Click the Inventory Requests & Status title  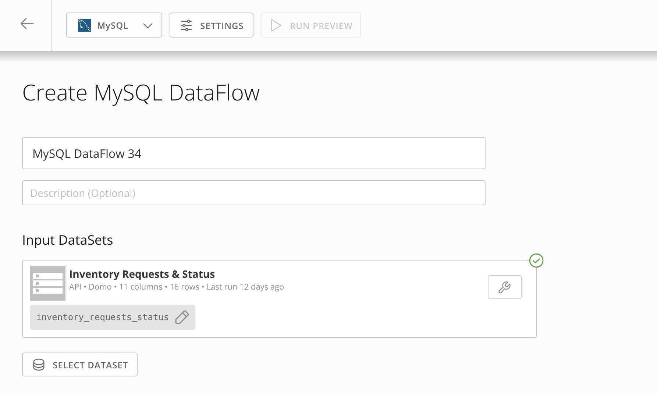click(x=142, y=274)
